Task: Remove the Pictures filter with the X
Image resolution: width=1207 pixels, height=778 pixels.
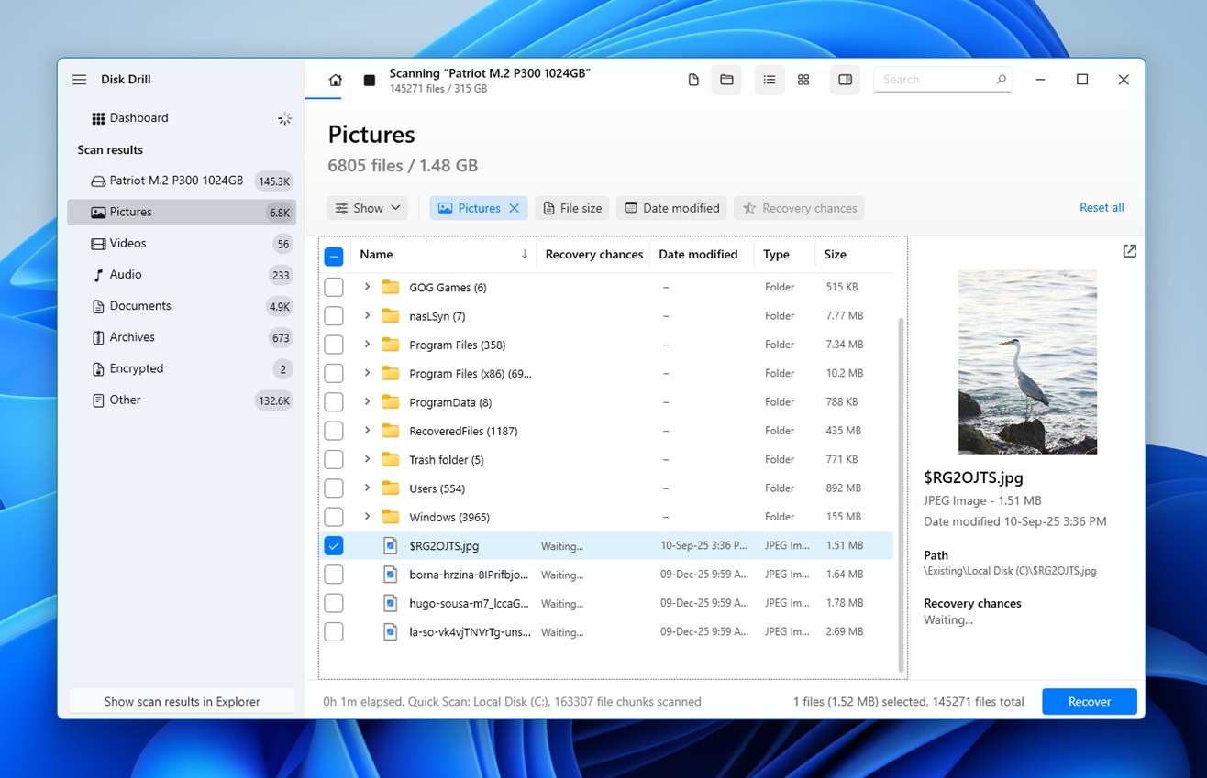Action: [515, 208]
